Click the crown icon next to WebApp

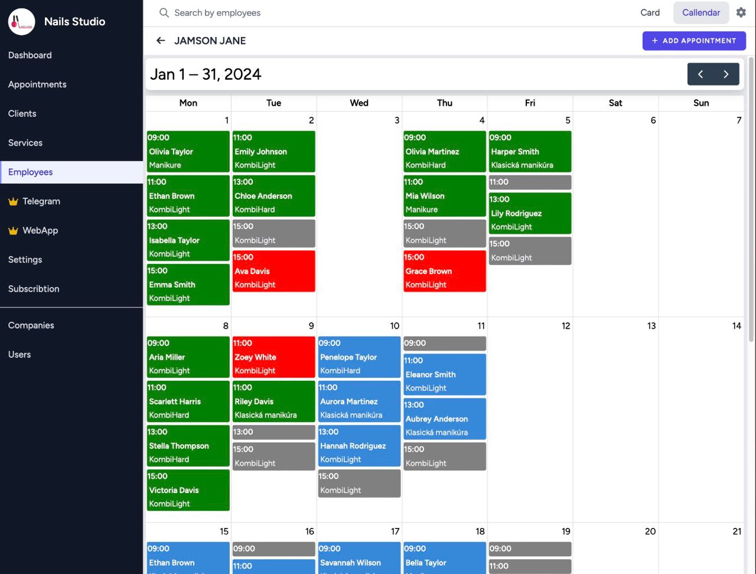point(13,231)
